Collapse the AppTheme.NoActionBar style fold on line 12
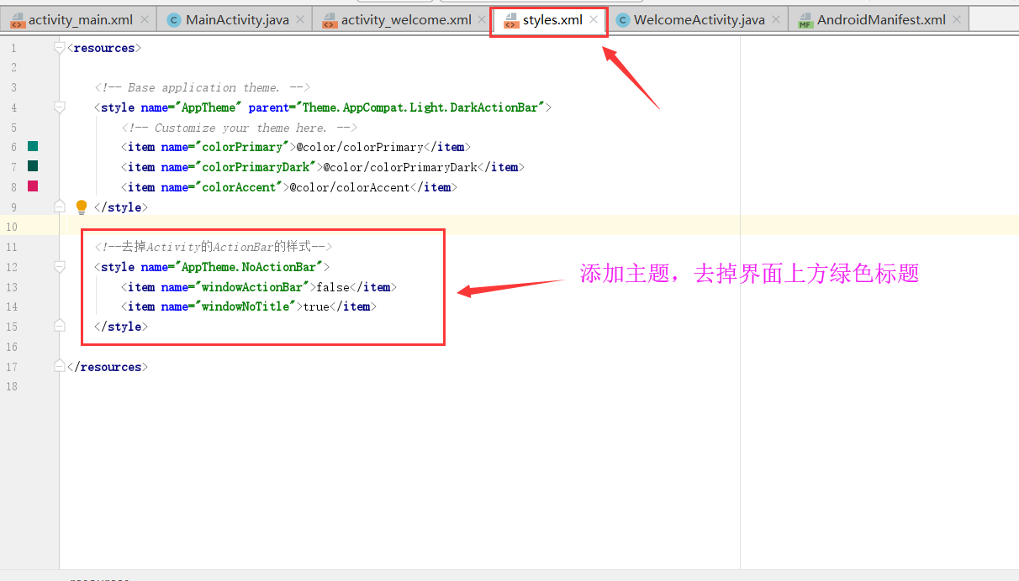 pyautogui.click(x=60, y=267)
